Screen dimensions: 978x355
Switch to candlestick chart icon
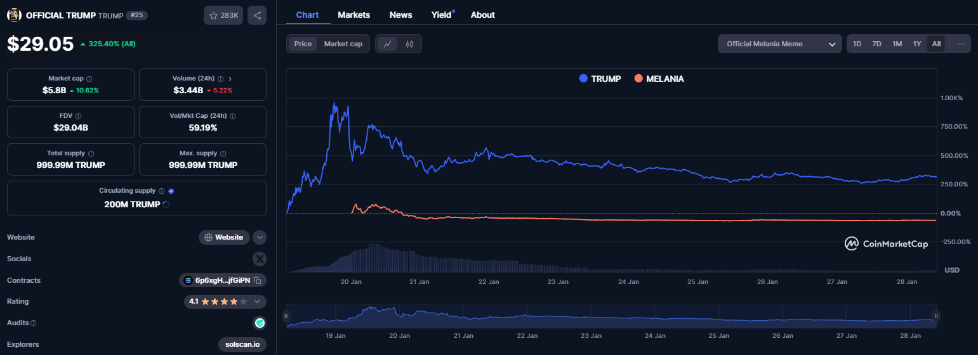point(409,44)
